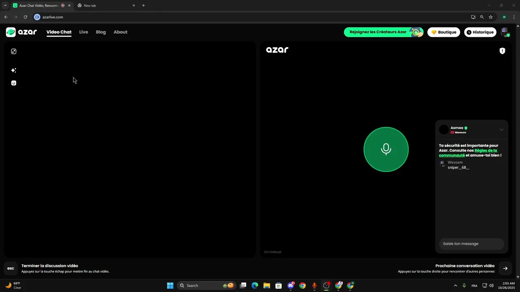
Task: Click the browser forward arrow
Action: 15,17
